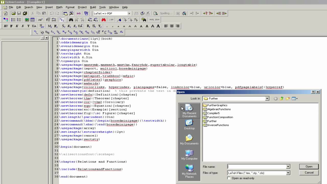Select the InverseFunctions file

pos(216,125)
